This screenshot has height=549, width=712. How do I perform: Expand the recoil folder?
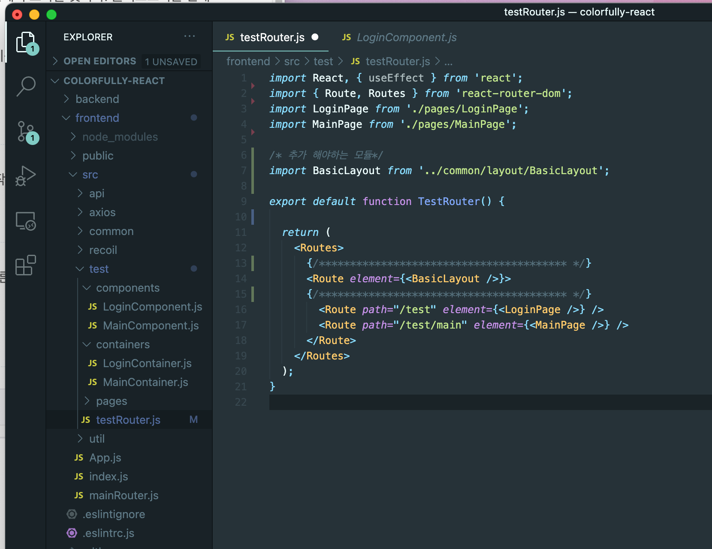click(80, 250)
